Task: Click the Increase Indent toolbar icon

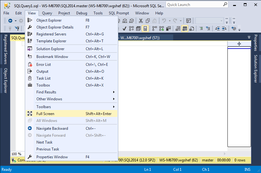Action: (x=224, y=29)
